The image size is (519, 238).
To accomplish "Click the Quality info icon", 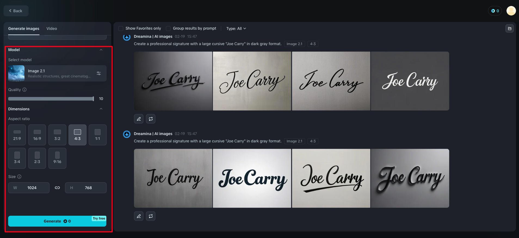I will [x=24, y=90].
